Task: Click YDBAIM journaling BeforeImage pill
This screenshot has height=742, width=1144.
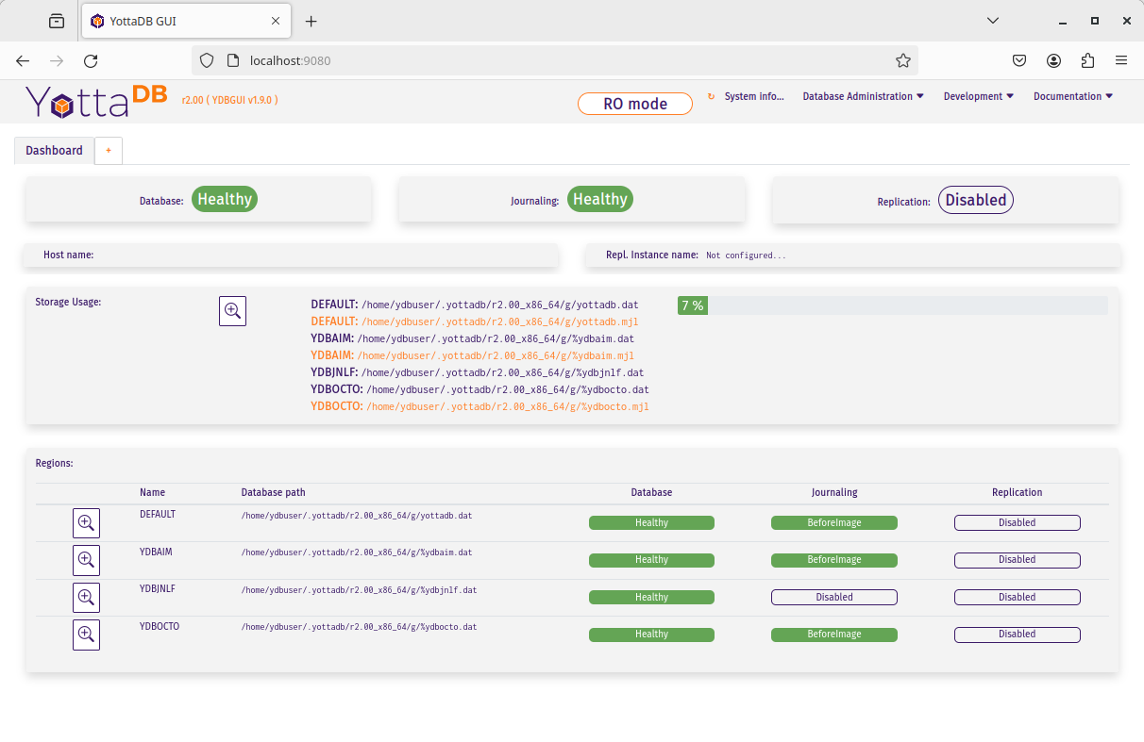Action: (834, 560)
